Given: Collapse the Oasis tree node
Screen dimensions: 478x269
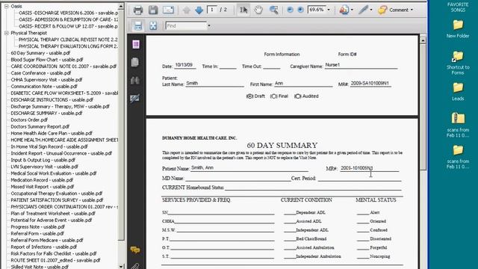Looking at the screenshot, I should (7, 6).
